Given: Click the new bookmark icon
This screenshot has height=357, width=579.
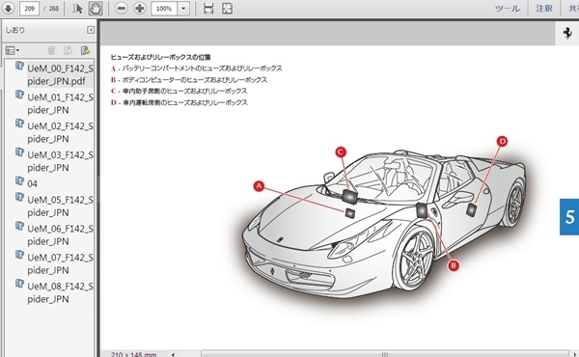Looking at the screenshot, I should (68, 50).
